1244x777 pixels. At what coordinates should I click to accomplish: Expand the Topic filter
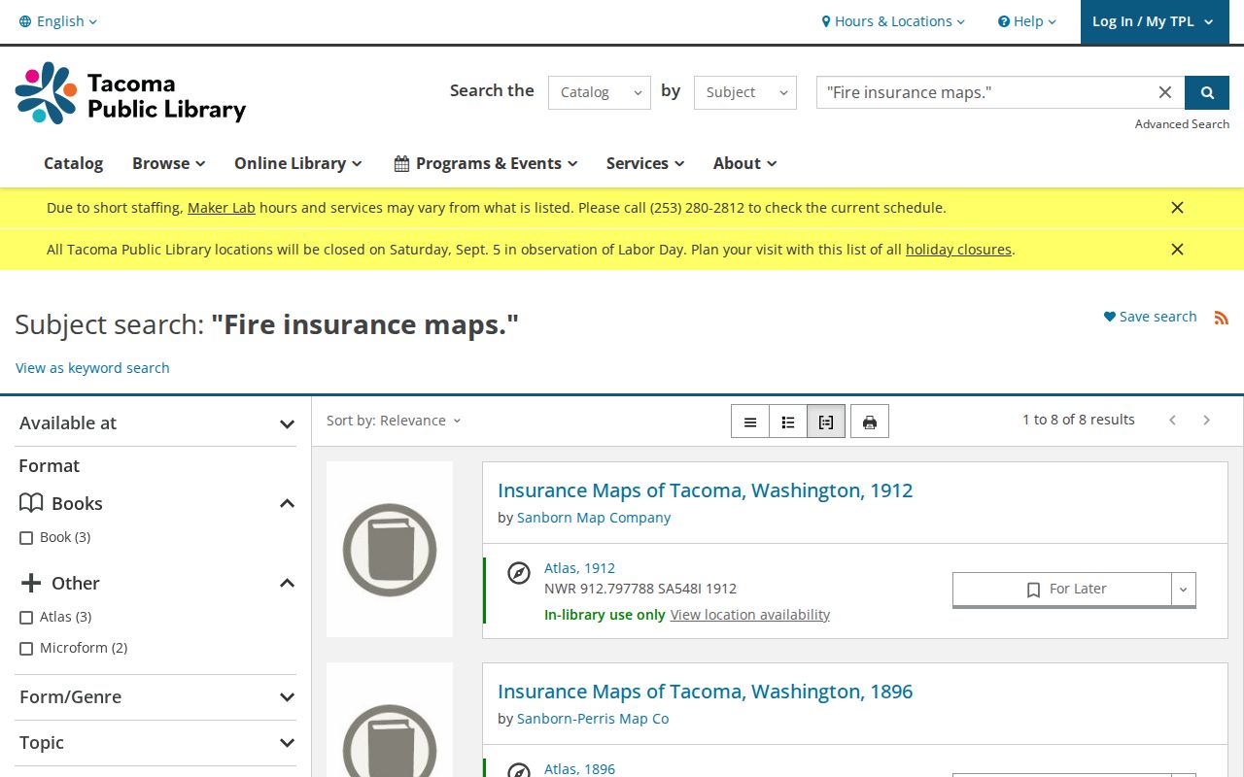click(x=155, y=743)
